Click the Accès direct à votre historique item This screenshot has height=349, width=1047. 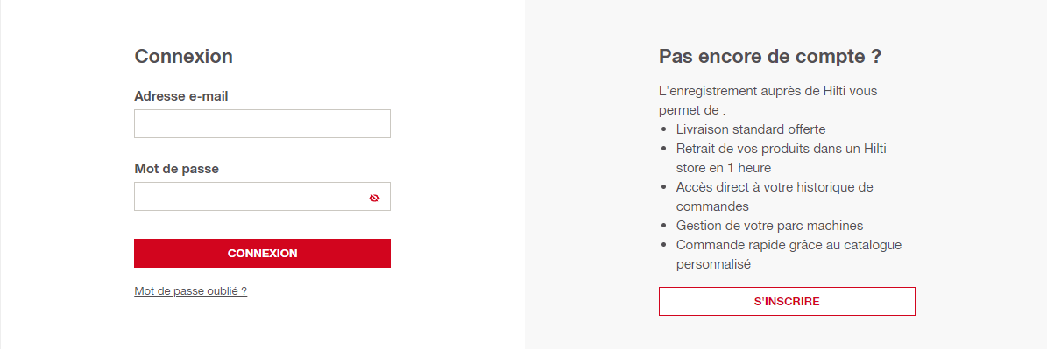coord(775,197)
